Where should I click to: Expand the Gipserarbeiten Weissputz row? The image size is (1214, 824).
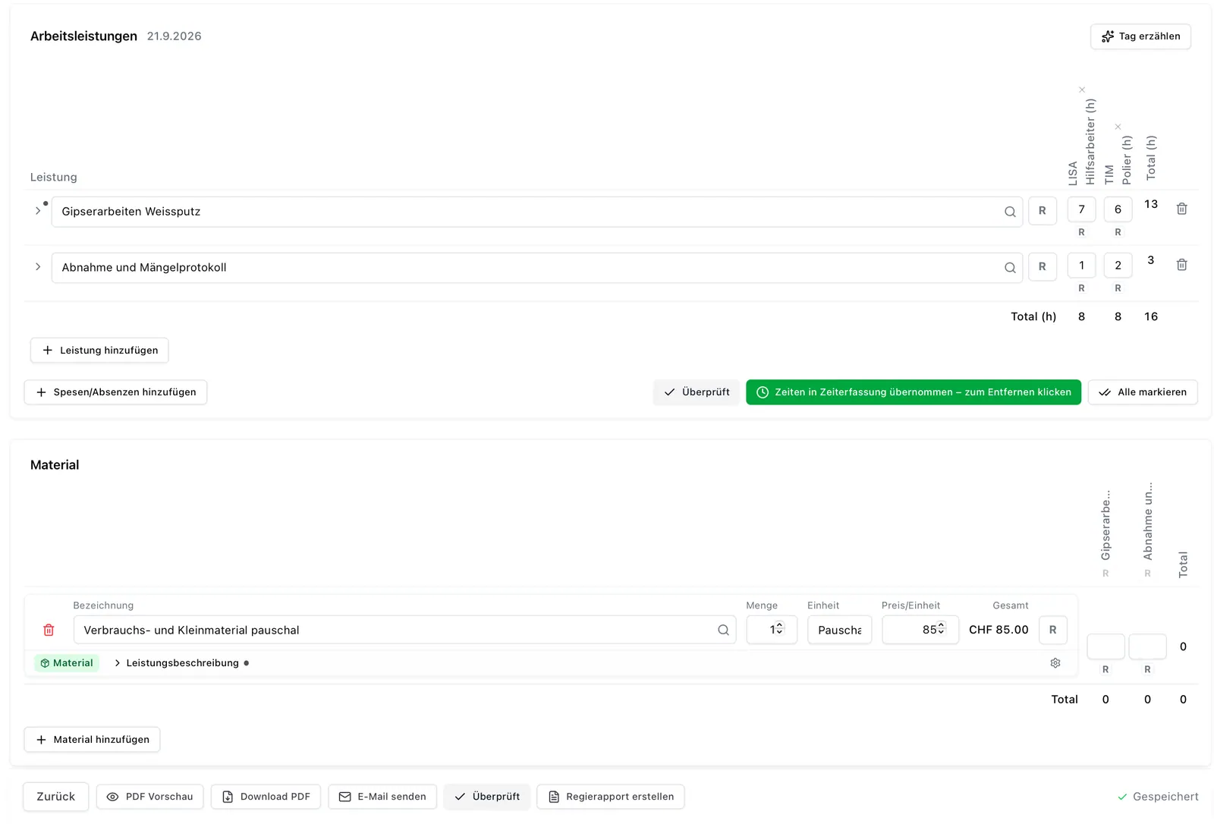(38, 211)
